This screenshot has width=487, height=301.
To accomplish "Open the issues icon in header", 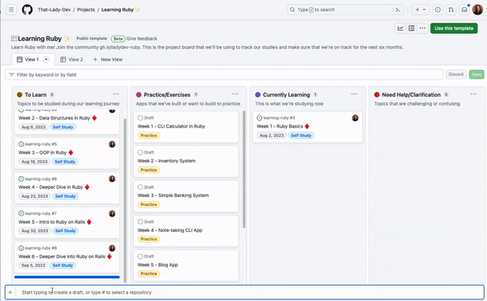I will pyautogui.click(x=437, y=10).
